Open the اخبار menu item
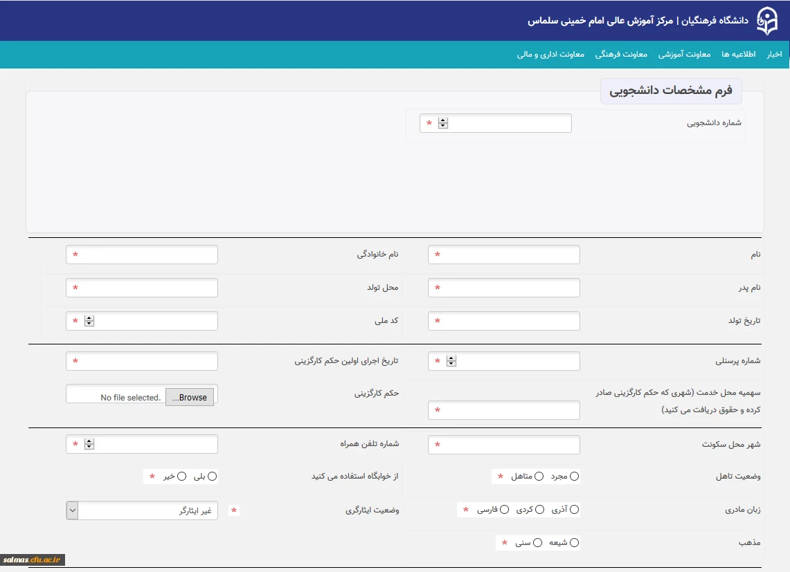This screenshot has width=790, height=572. (x=773, y=55)
